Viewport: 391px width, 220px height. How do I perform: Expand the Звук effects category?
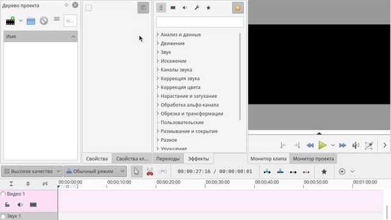click(x=158, y=52)
